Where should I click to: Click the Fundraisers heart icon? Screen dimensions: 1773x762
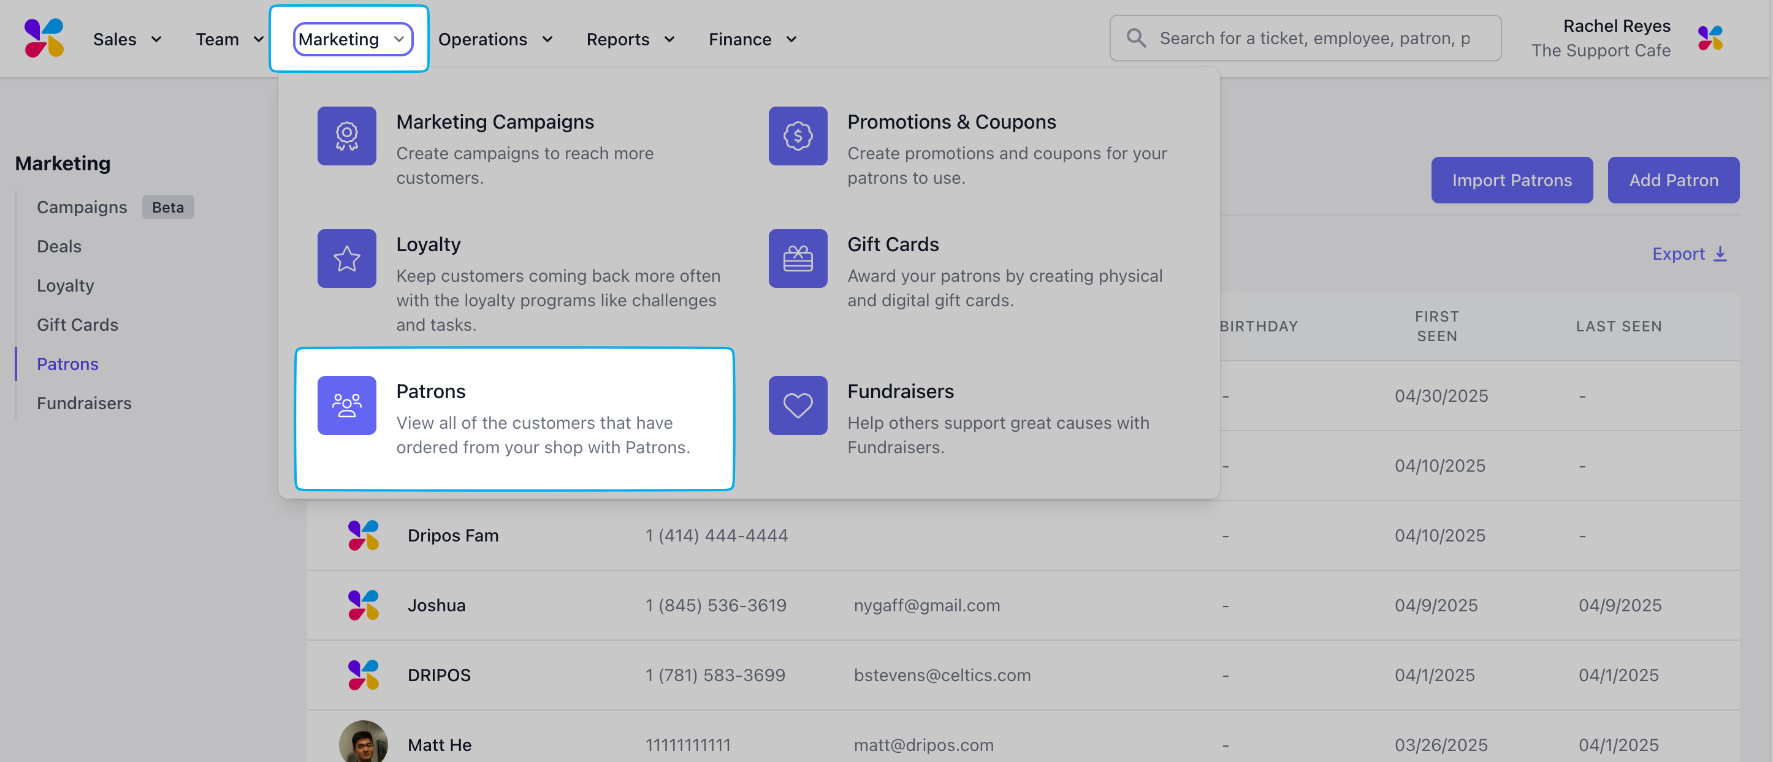797,405
